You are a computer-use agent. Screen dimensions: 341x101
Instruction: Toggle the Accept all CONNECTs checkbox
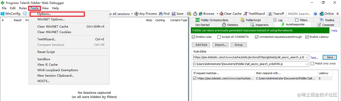pos(219,37)
